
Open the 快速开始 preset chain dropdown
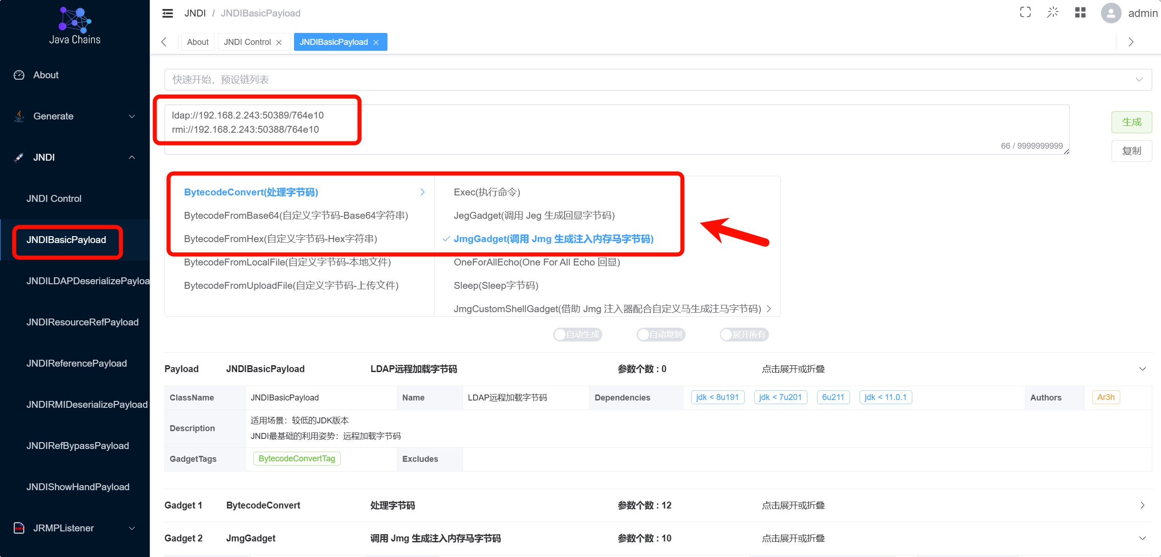pos(658,80)
